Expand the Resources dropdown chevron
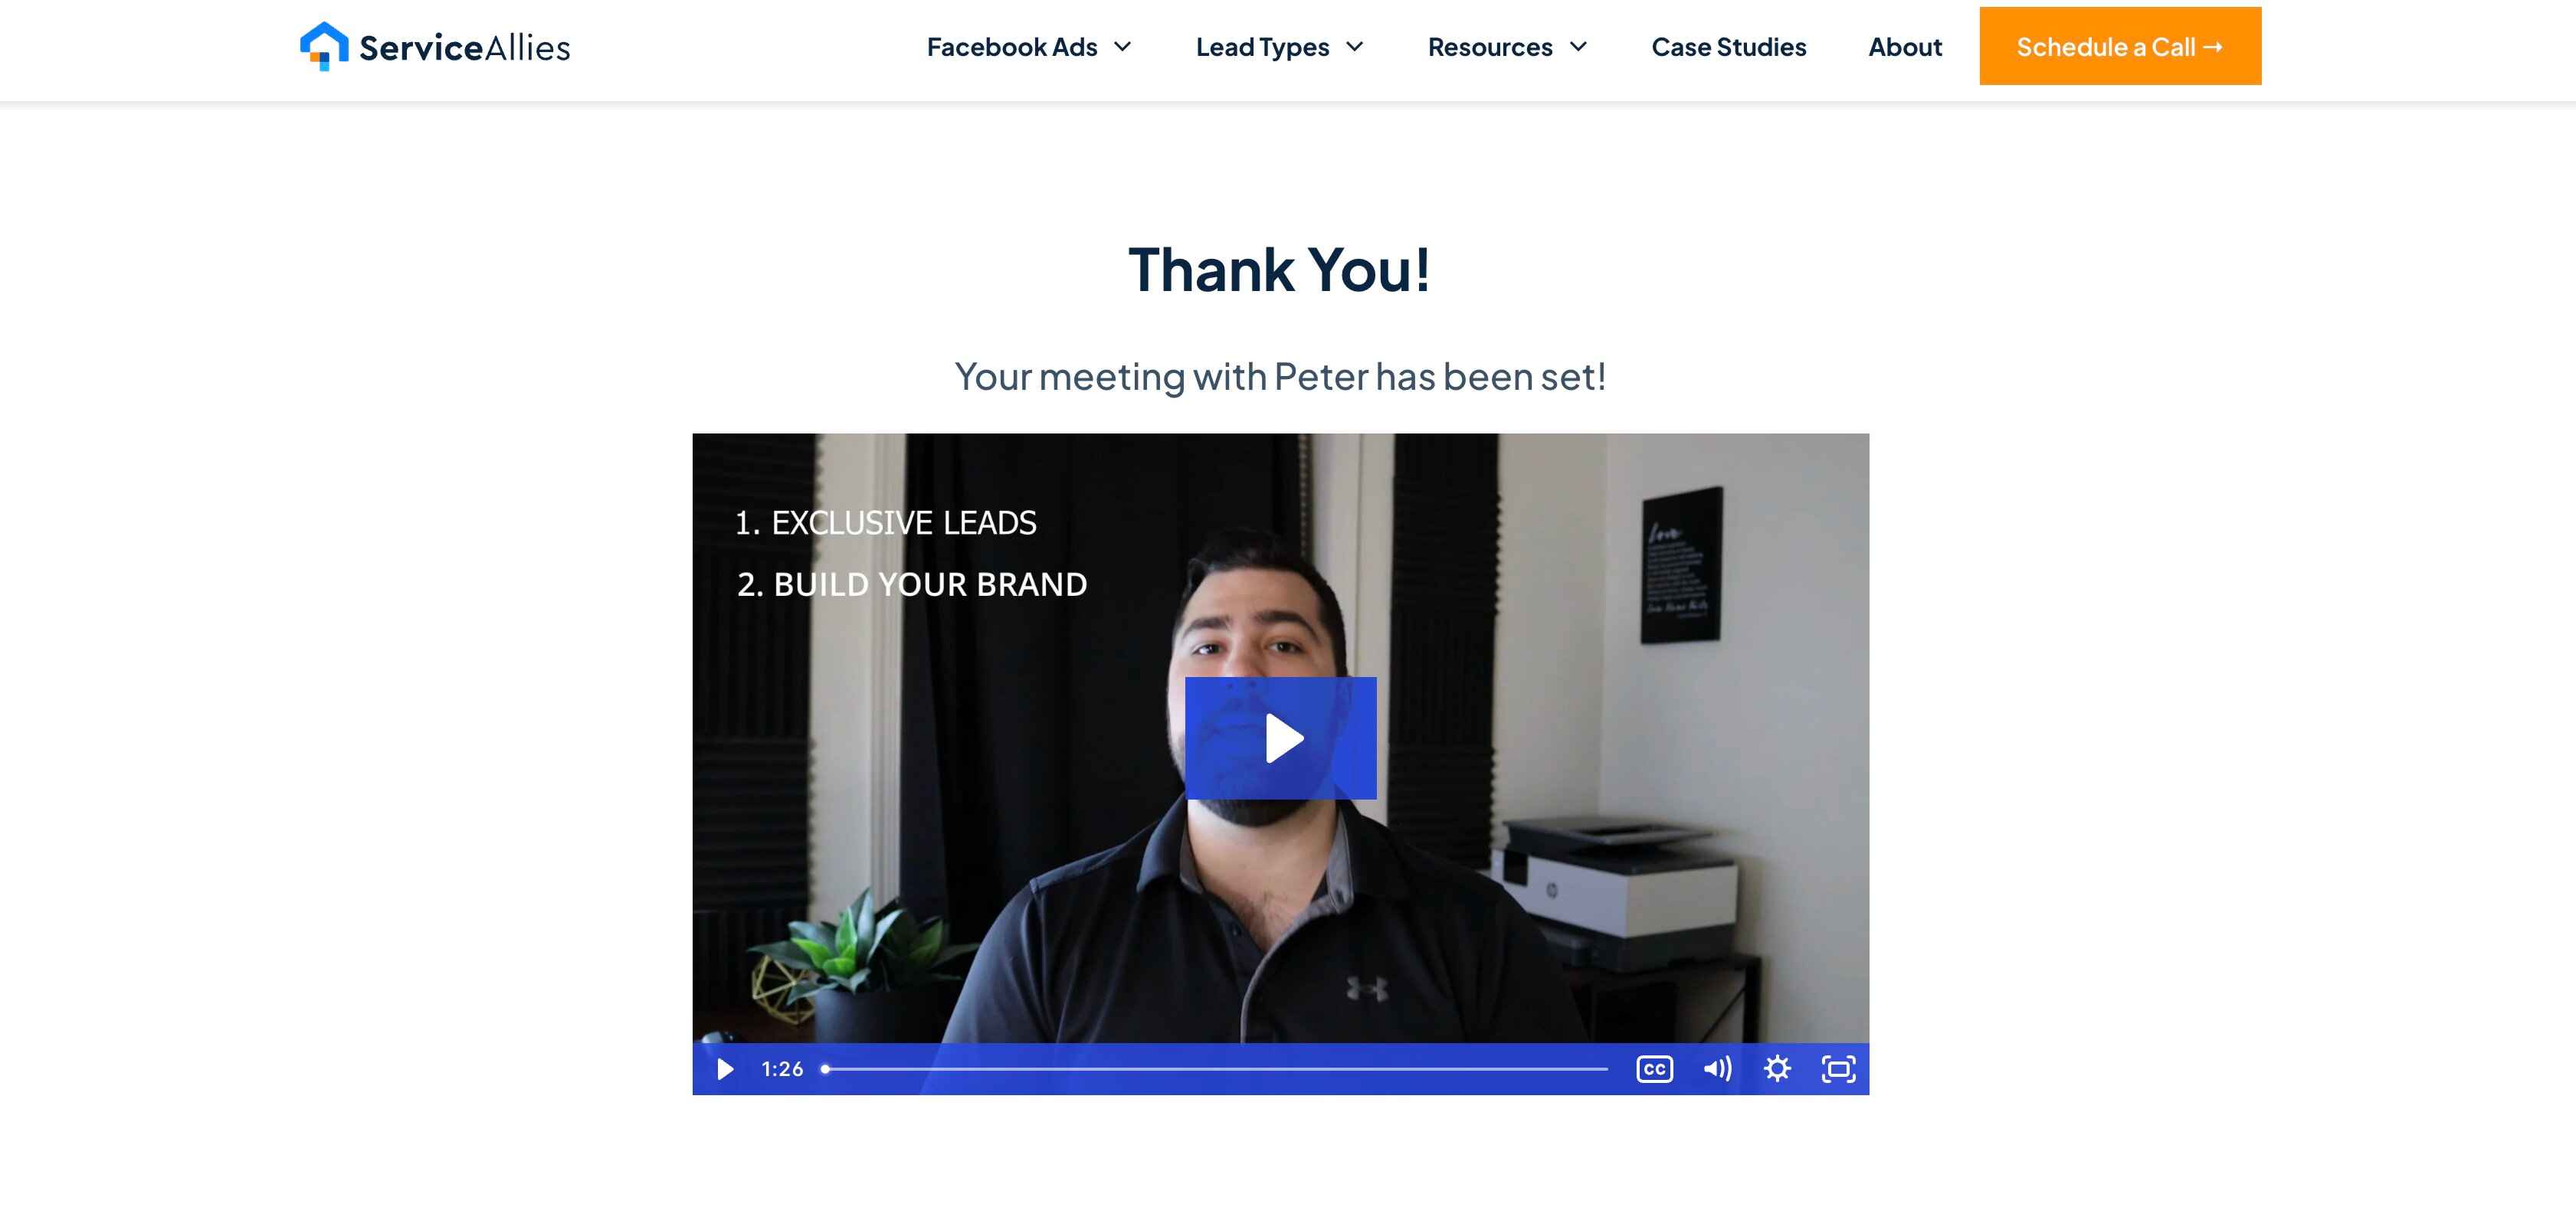Screen dimensions: 2576x1230 point(1578,46)
